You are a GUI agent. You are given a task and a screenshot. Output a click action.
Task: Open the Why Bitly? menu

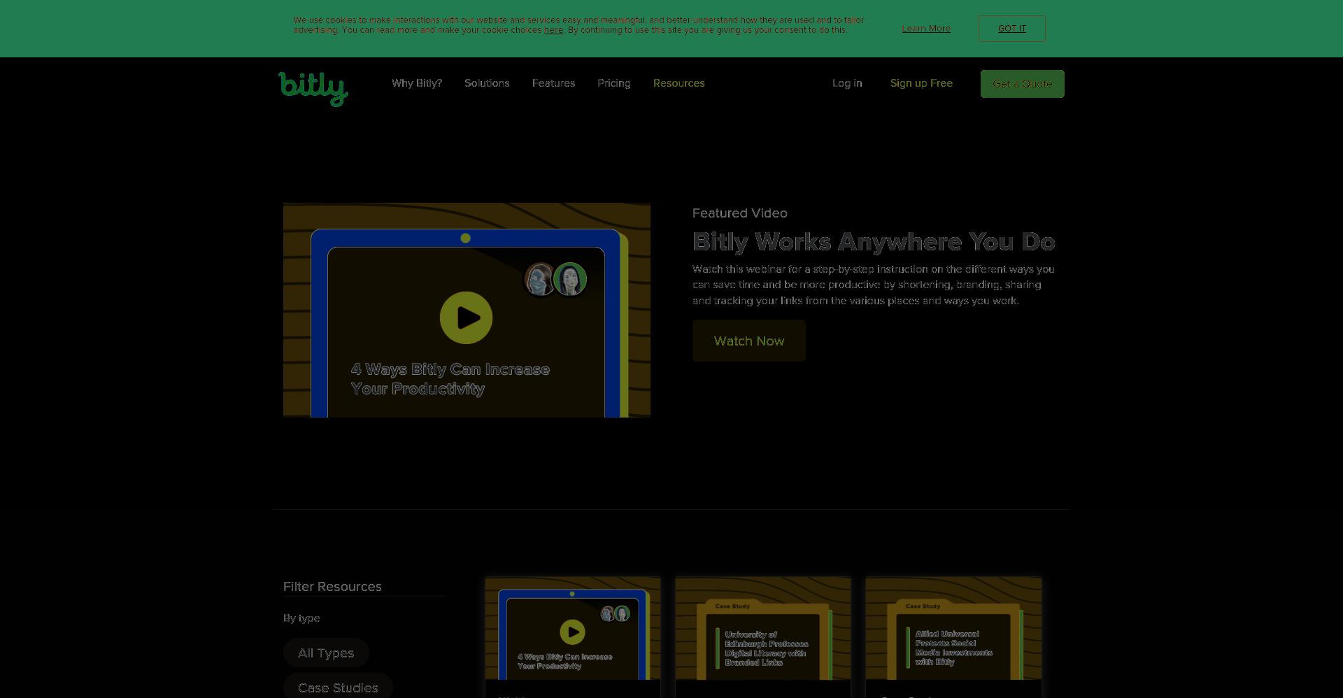pos(417,83)
